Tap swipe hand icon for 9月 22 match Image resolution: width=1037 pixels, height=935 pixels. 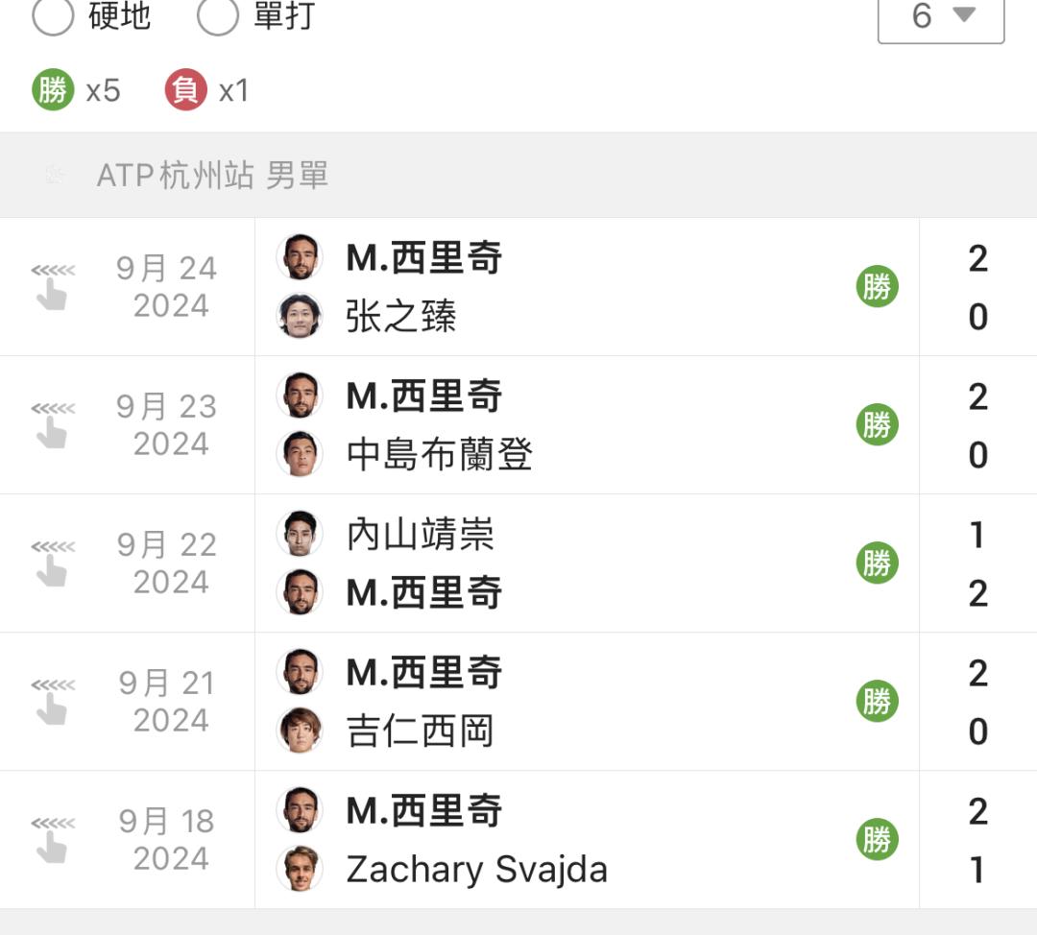(x=52, y=563)
